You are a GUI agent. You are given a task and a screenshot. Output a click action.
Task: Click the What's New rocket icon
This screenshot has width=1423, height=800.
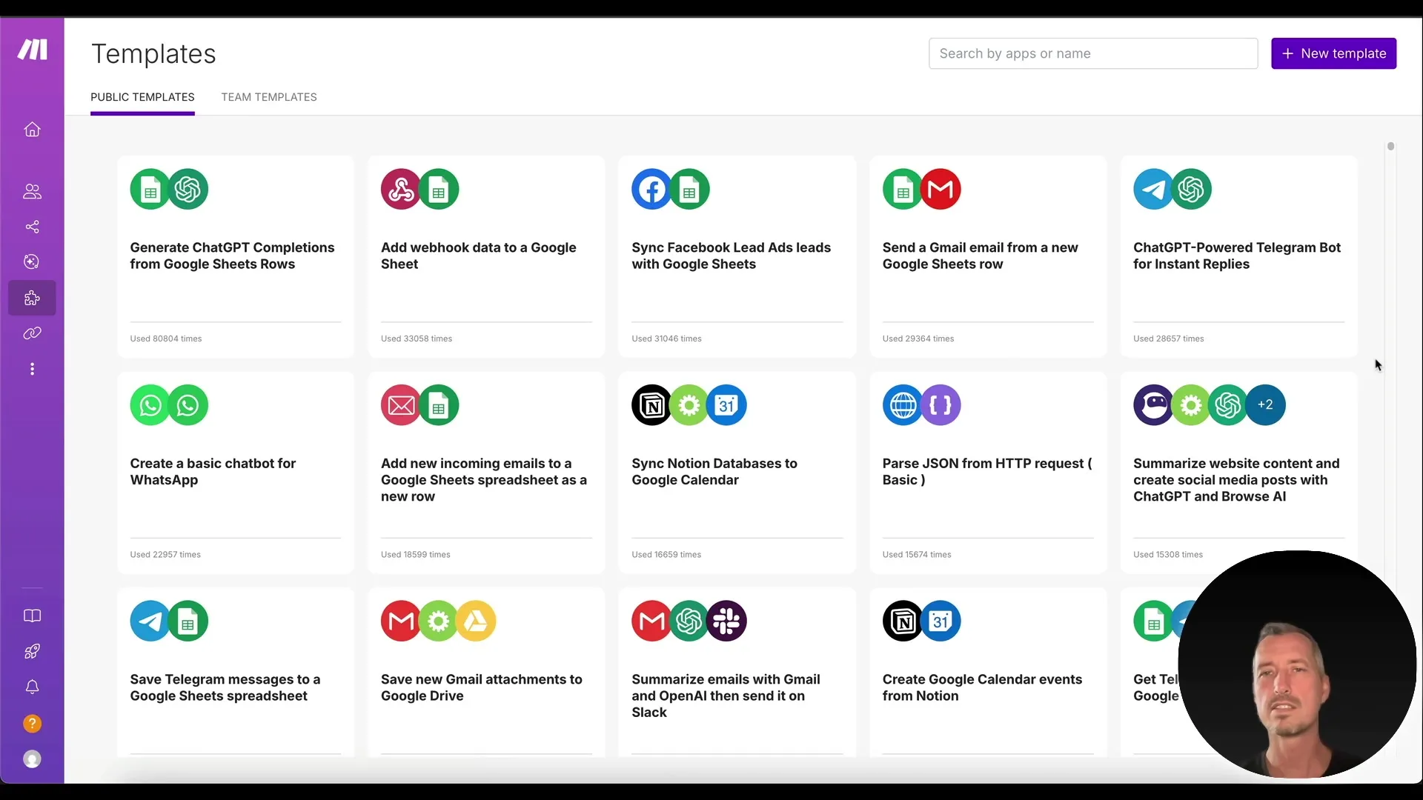point(32,651)
